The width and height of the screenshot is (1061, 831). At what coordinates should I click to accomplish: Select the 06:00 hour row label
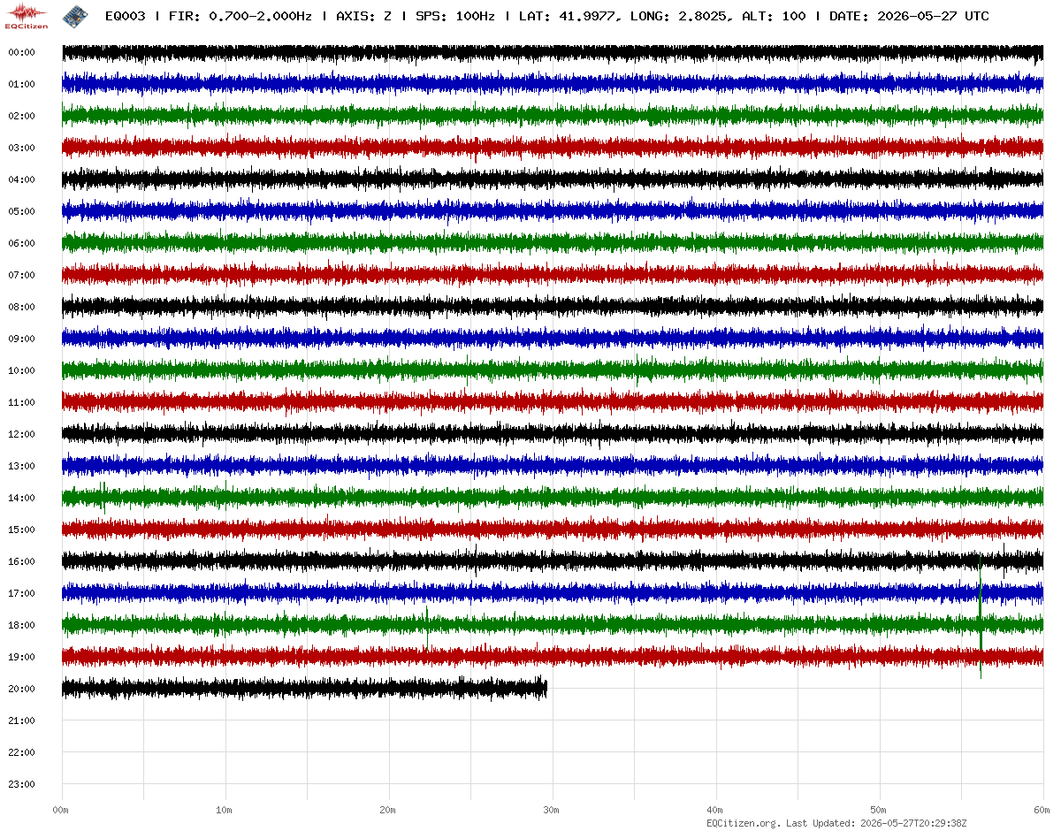21,243
